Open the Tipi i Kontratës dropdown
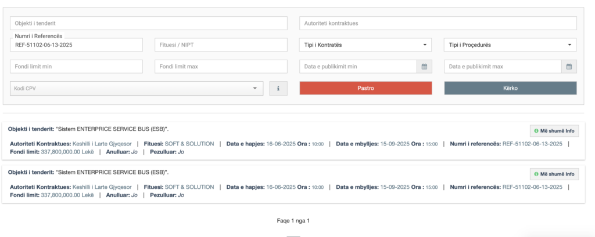Image resolution: width=595 pixels, height=237 pixels. (x=365, y=45)
